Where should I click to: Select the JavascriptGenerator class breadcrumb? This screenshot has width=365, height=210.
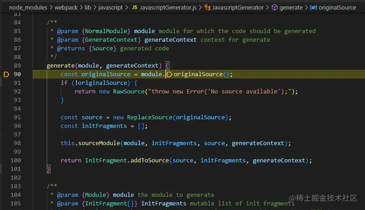point(238,7)
